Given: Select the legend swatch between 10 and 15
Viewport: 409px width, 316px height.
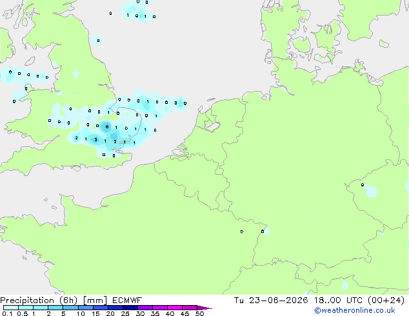Looking at the screenshot, I should (x=86, y=308).
